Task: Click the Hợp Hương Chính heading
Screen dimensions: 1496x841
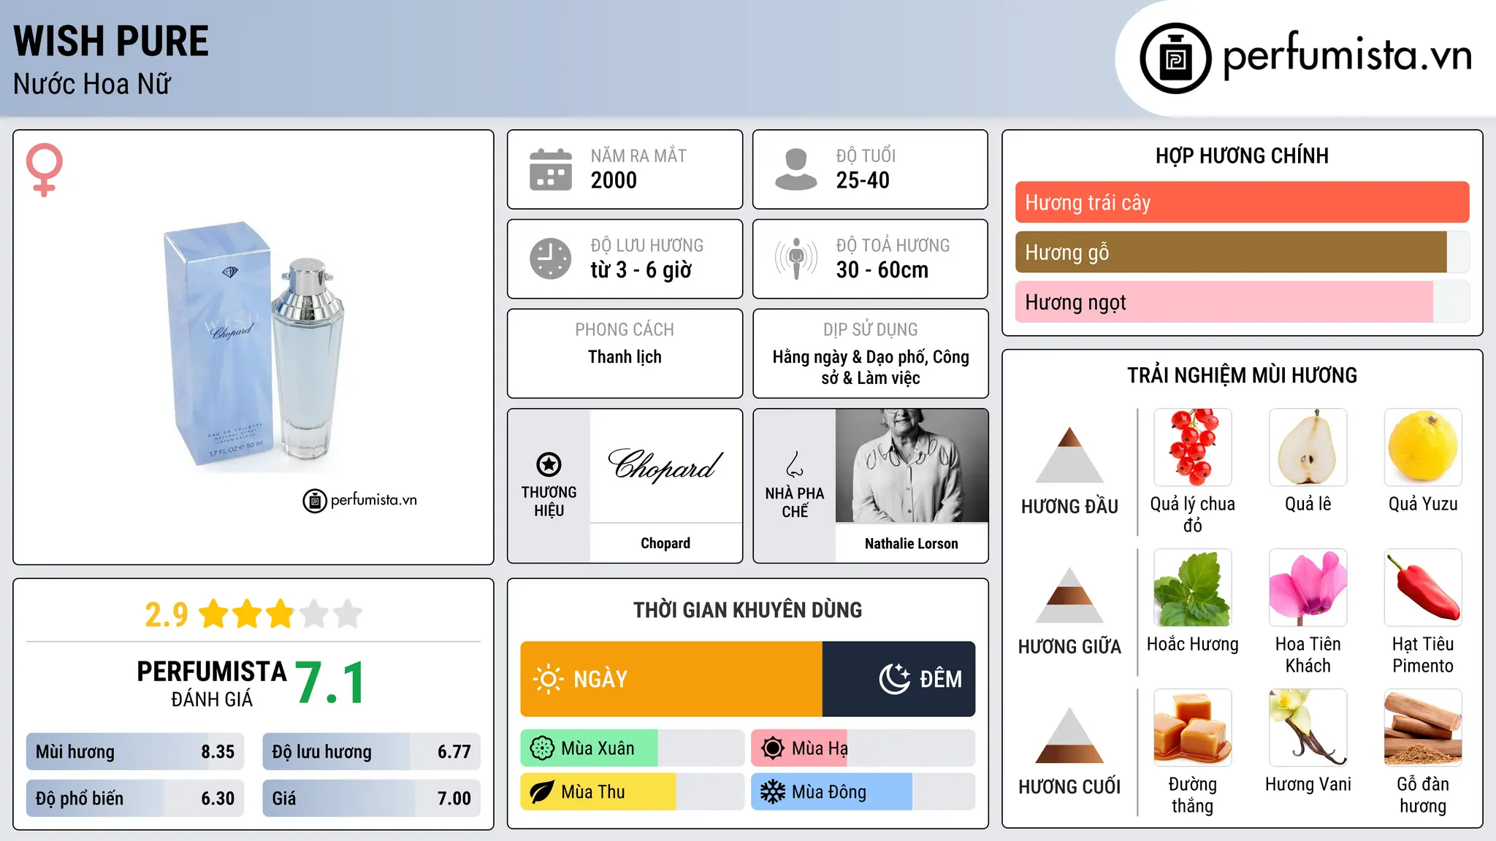Action: click(1242, 155)
